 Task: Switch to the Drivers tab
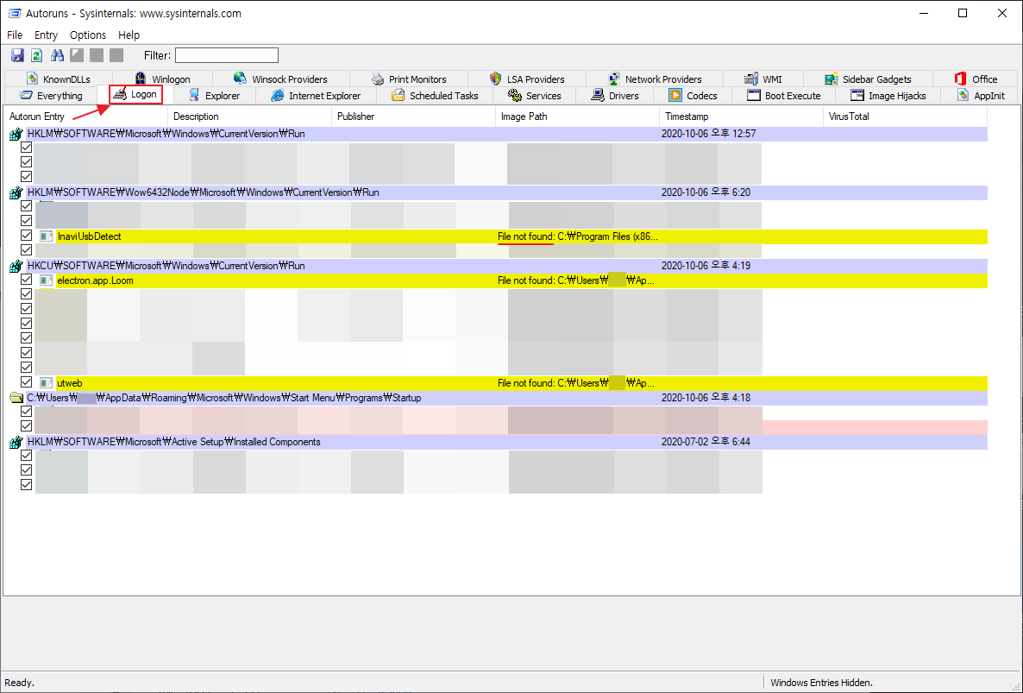(x=615, y=95)
